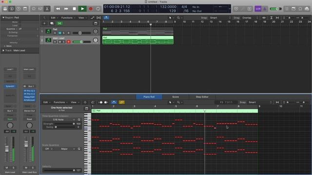The width and height of the screenshot is (312, 175).
Task: Open the Browsers media button
Action: coord(307,9)
